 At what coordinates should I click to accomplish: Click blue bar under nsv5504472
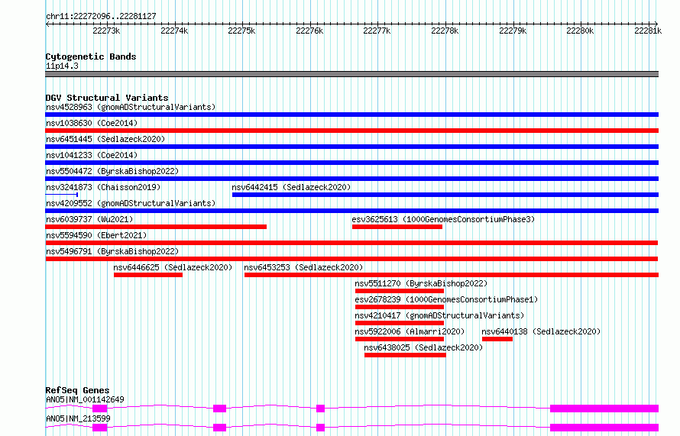click(x=351, y=179)
